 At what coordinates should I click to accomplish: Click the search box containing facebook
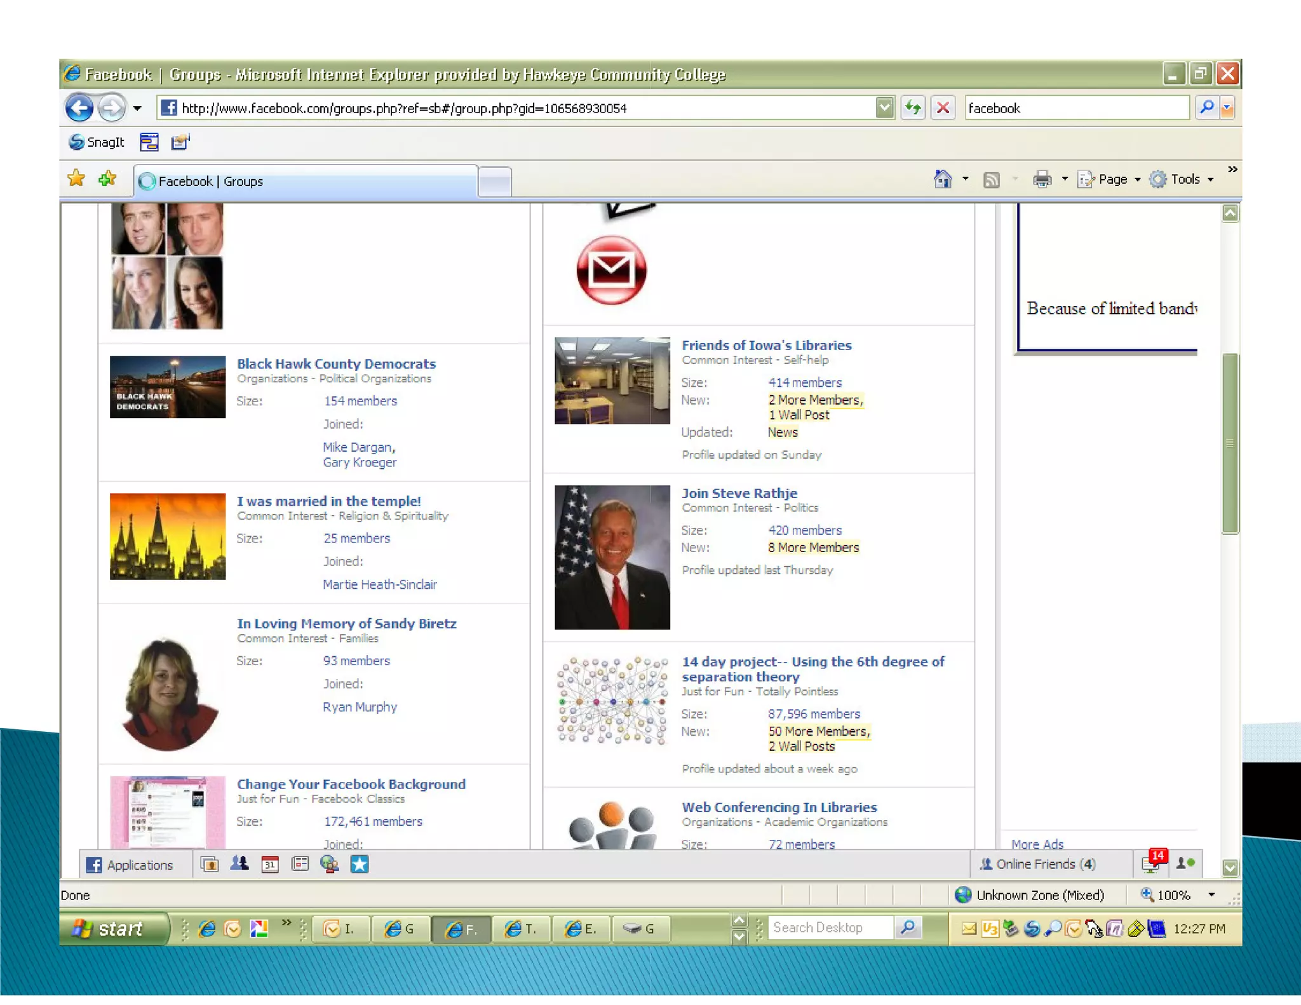click(x=1077, y=108)
